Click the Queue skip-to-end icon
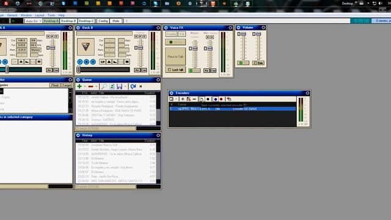Viewport: 391px width, 220px height. click(x=141, y=86)
